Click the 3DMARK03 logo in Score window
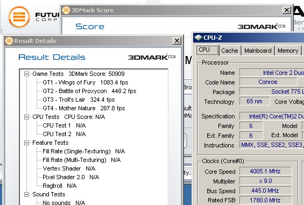Viewport: 304px width, 205px height. pyautogui.click(x=261, y=26)
